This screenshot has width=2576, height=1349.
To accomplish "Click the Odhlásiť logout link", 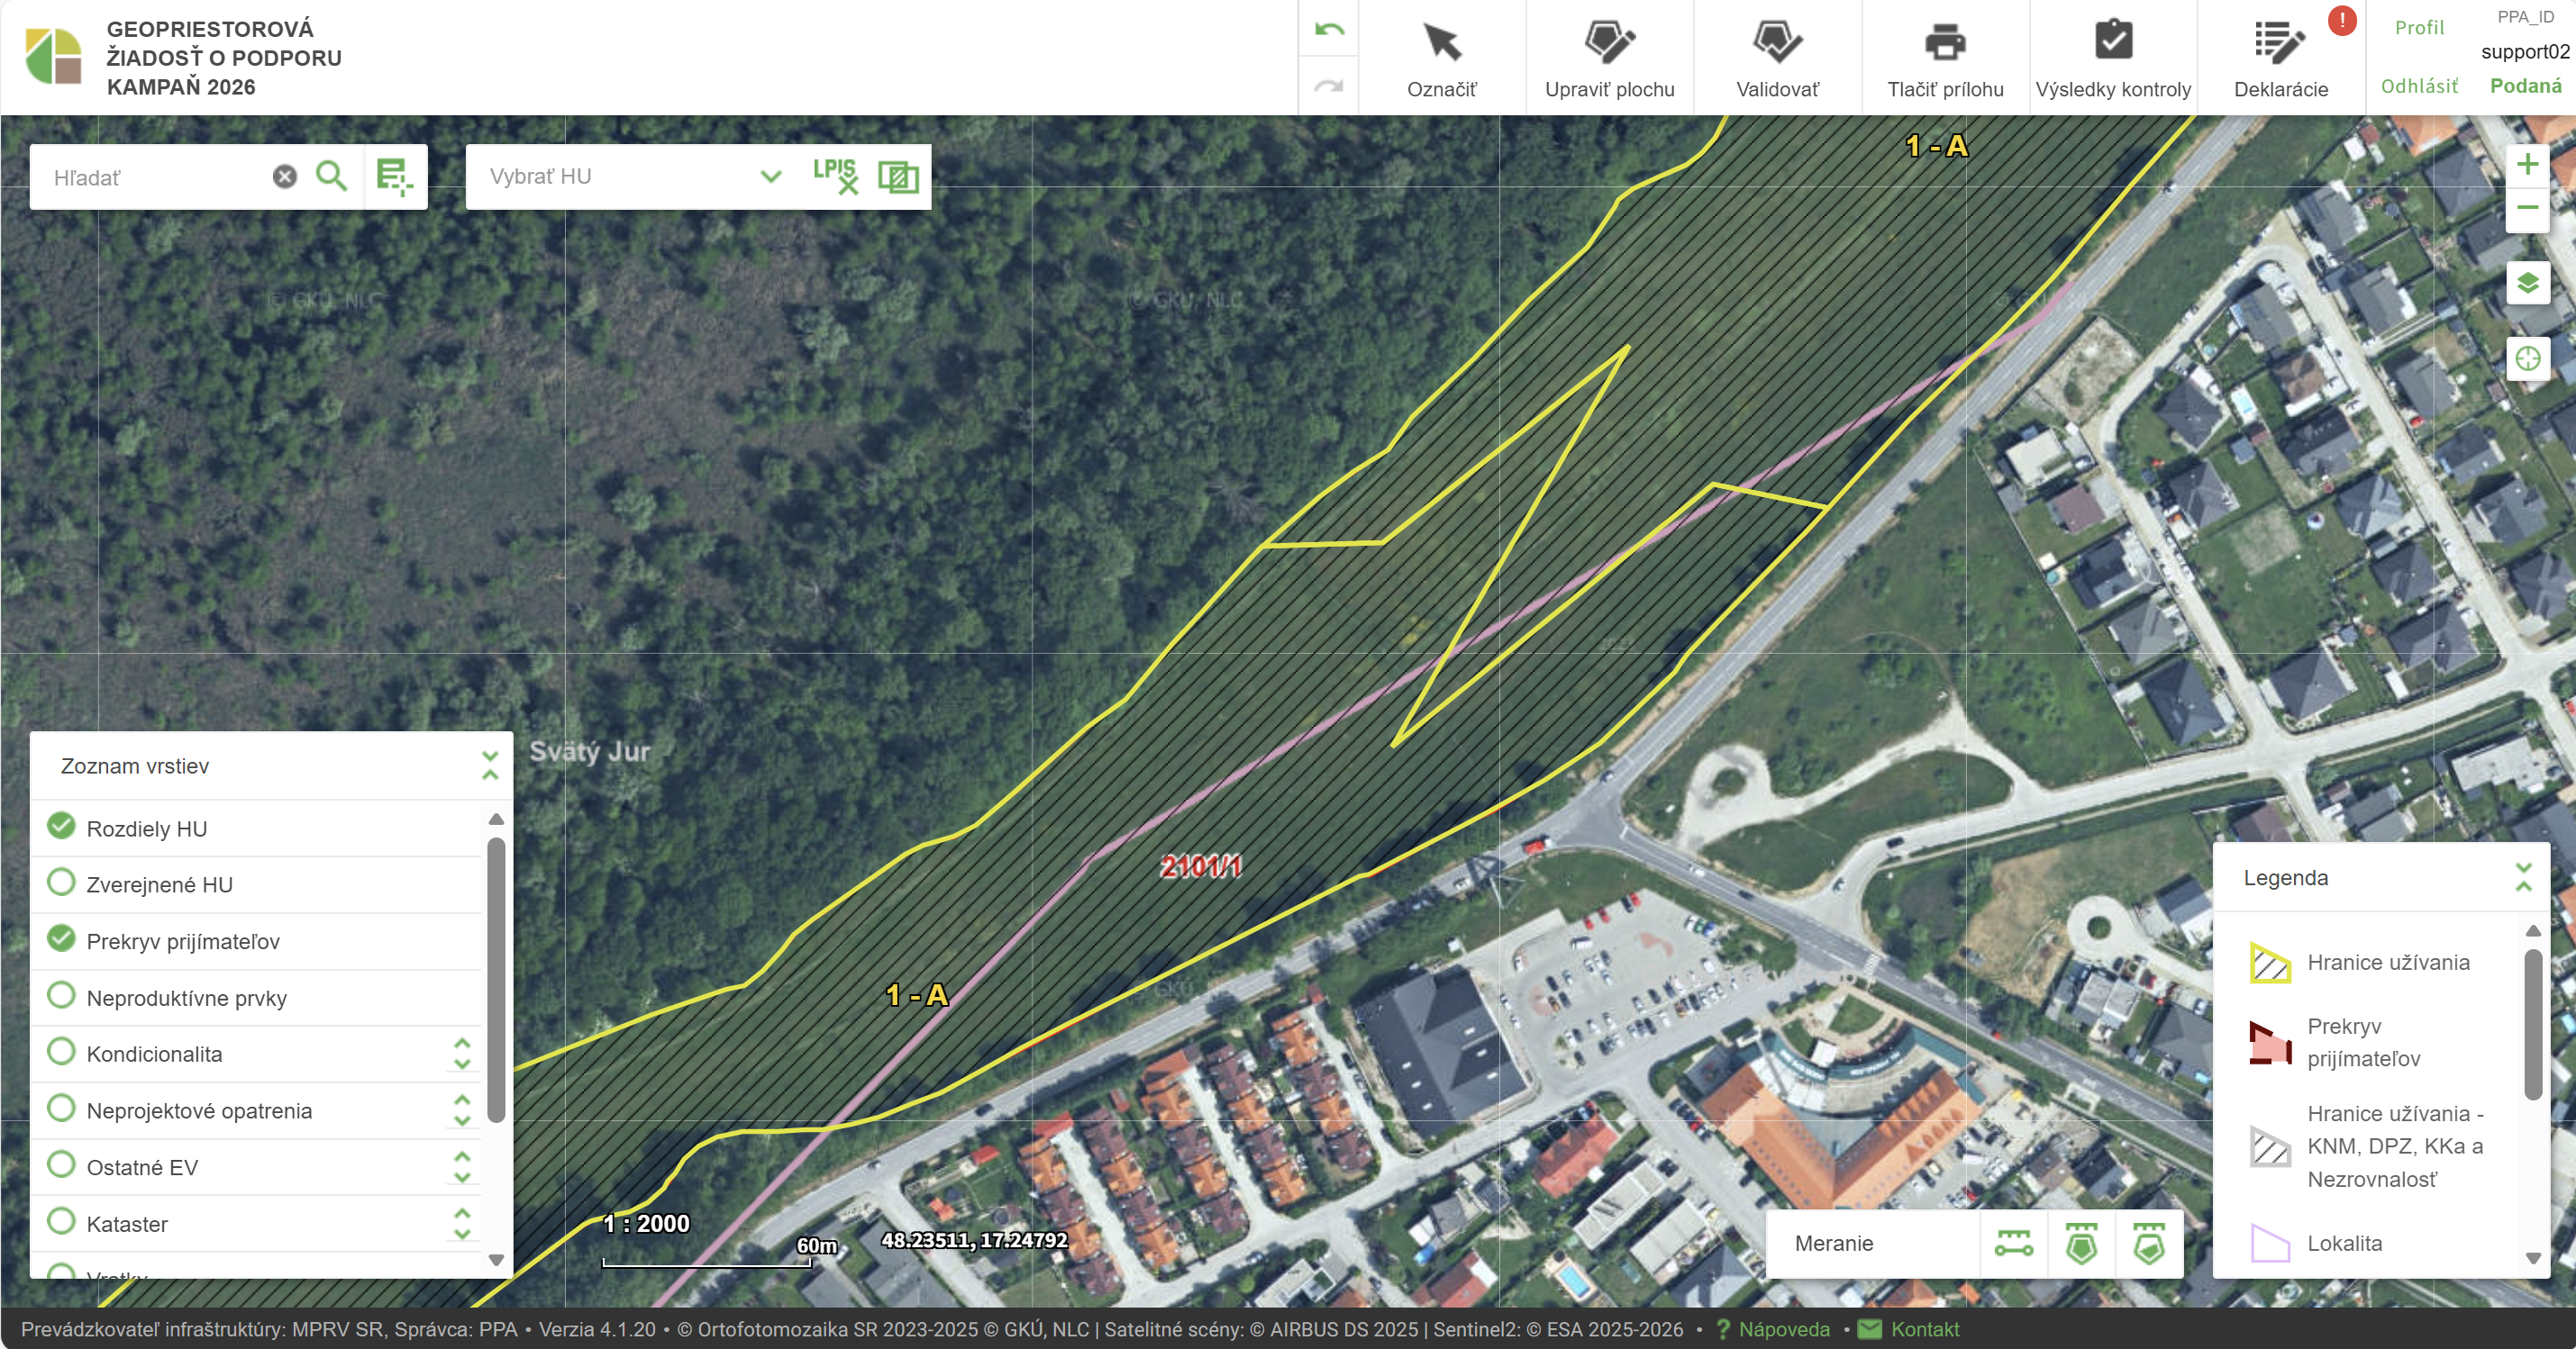I will pyautogui.click(x=2418, y=86).
